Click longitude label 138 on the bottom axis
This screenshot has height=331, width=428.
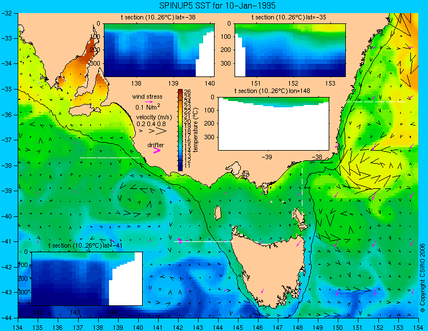[98, 328]
